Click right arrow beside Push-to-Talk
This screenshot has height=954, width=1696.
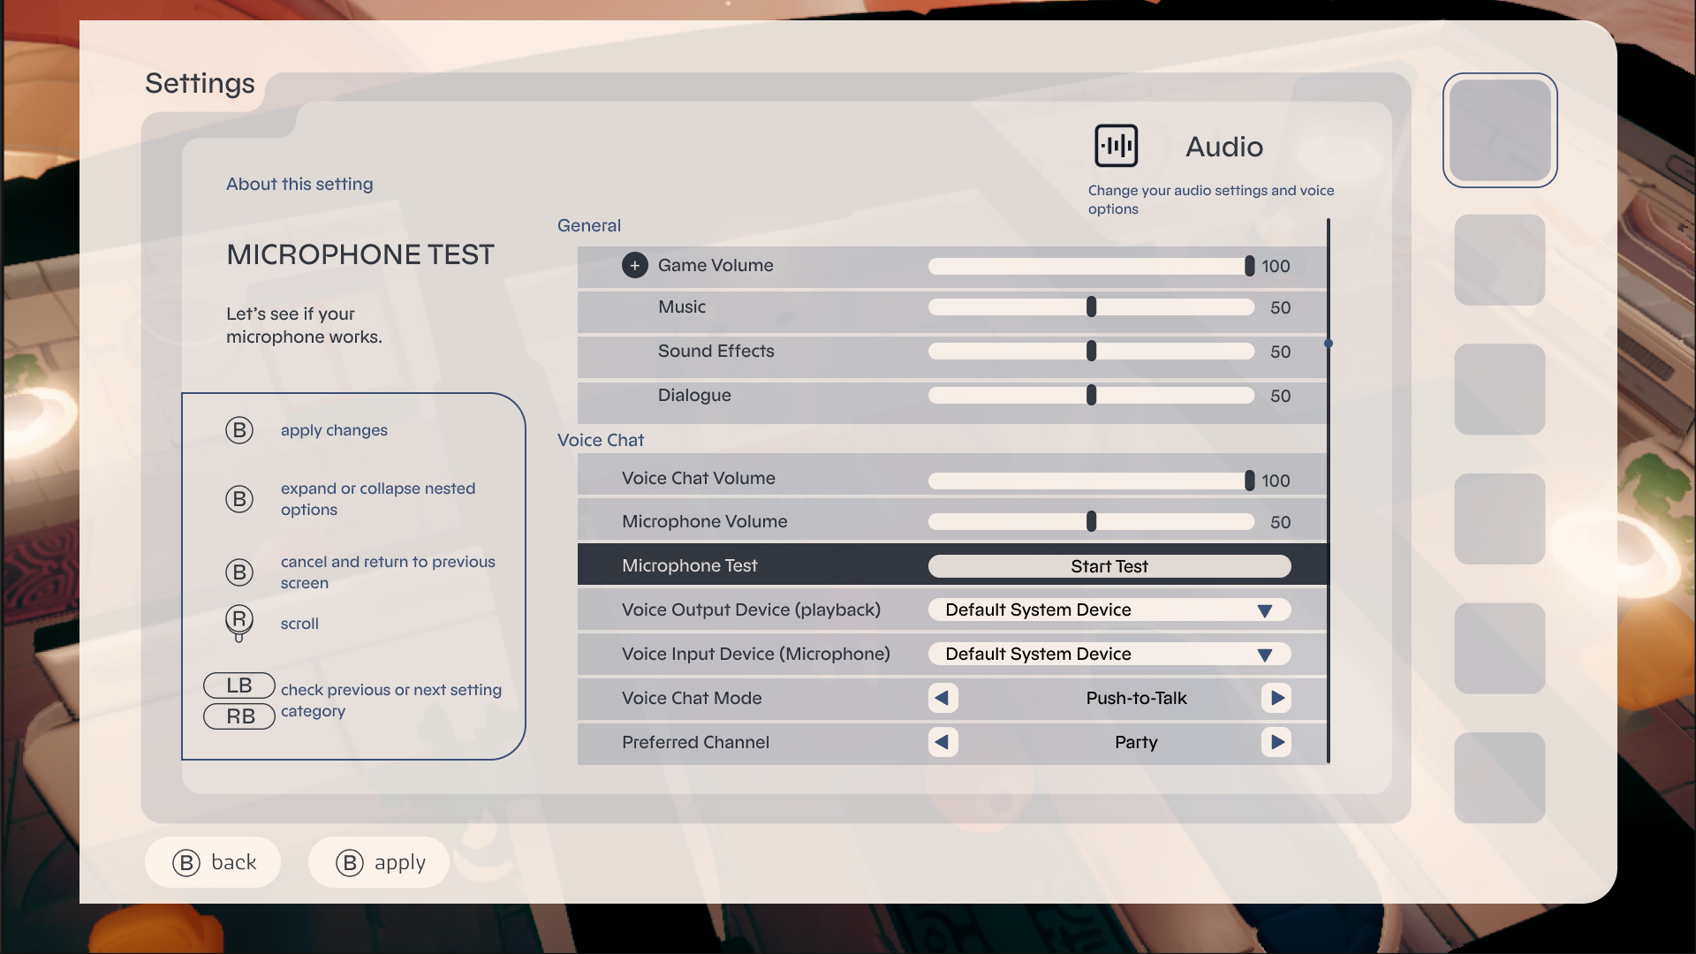coord(1277,698)
